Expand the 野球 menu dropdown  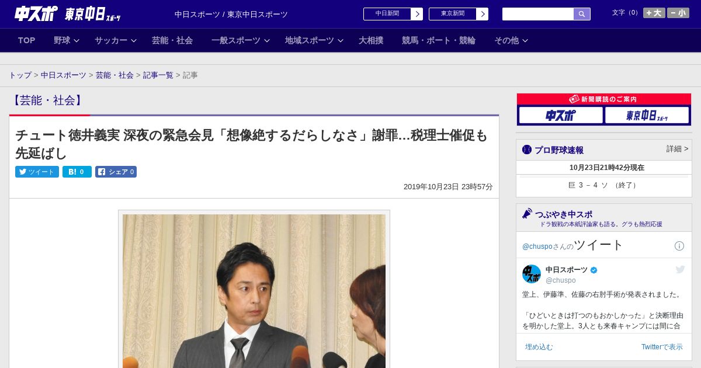(66, 40)
